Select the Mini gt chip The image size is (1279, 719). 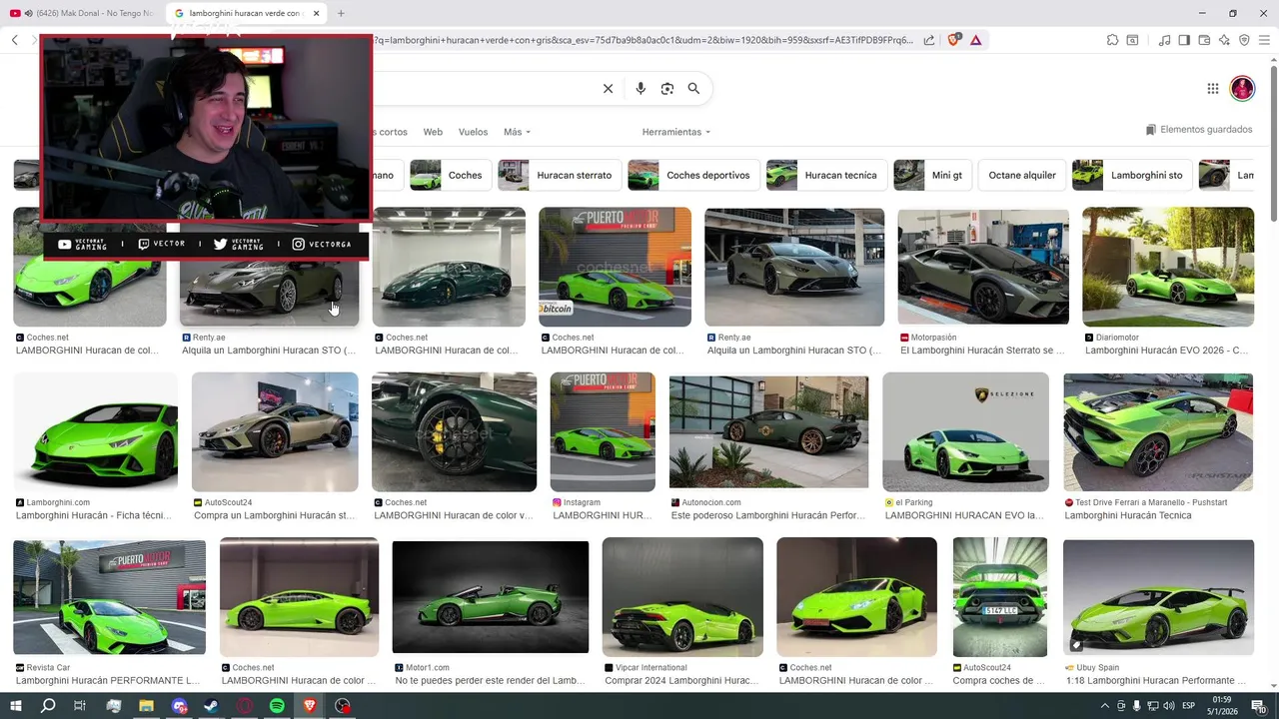pyautogui.click(x=932, y=175)
